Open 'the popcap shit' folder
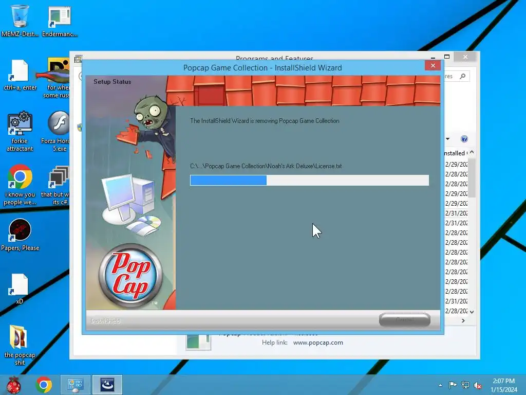The height and width of the screenshot is (395, 526). click(20, 345)
